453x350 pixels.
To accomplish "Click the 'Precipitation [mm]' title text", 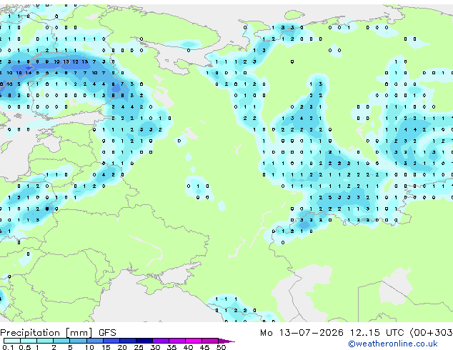I will 46,333.
